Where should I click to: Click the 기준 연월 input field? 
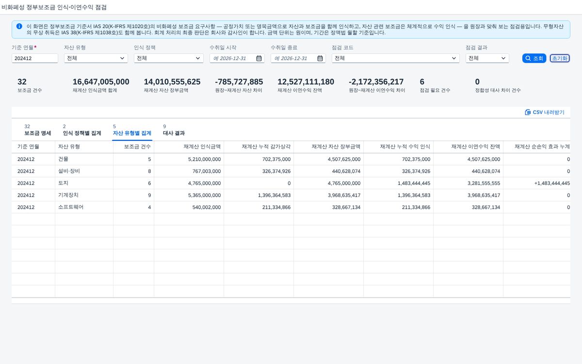pyautogui.click(x=35, y=58)
